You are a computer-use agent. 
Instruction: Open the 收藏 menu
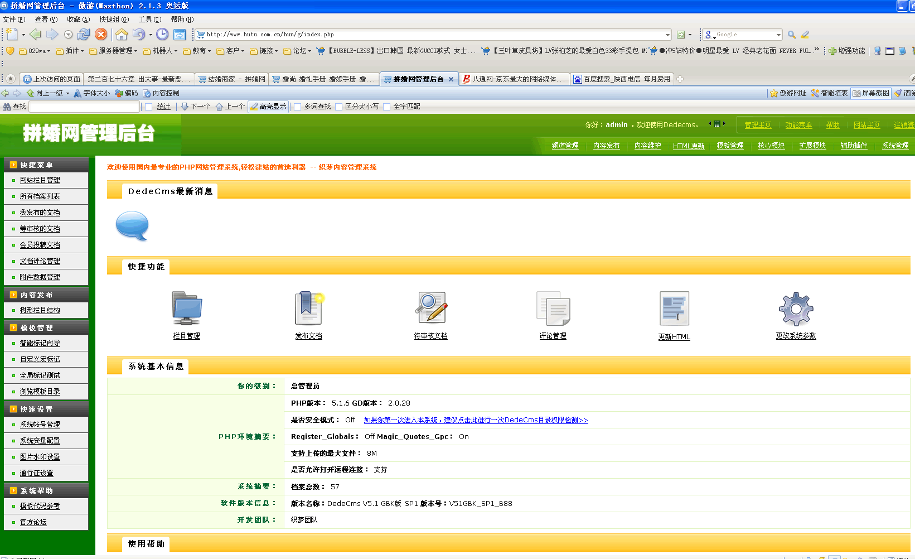(78, 20)
